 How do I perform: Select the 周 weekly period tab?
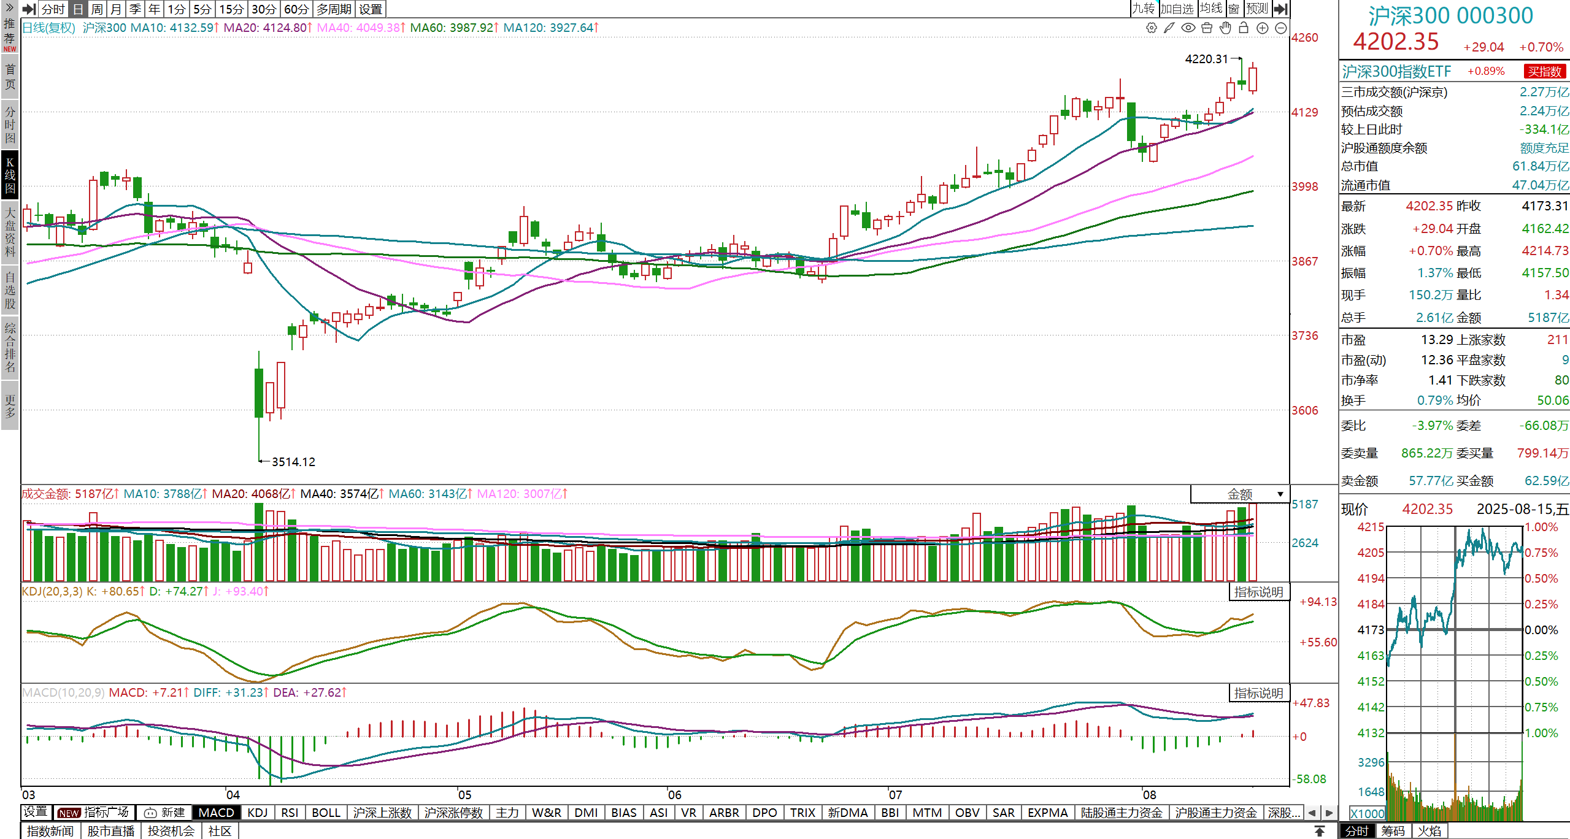tap(97, 9)
